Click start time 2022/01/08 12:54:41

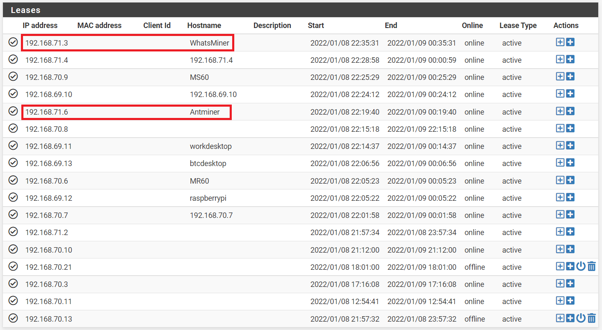tap(345, 302)
